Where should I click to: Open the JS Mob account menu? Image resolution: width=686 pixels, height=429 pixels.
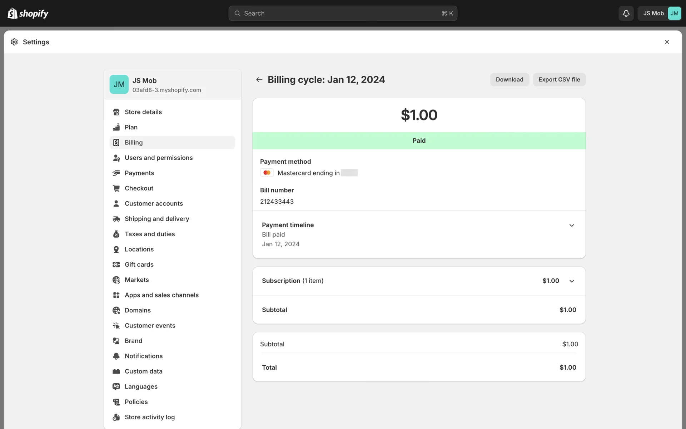click(660, 13)
